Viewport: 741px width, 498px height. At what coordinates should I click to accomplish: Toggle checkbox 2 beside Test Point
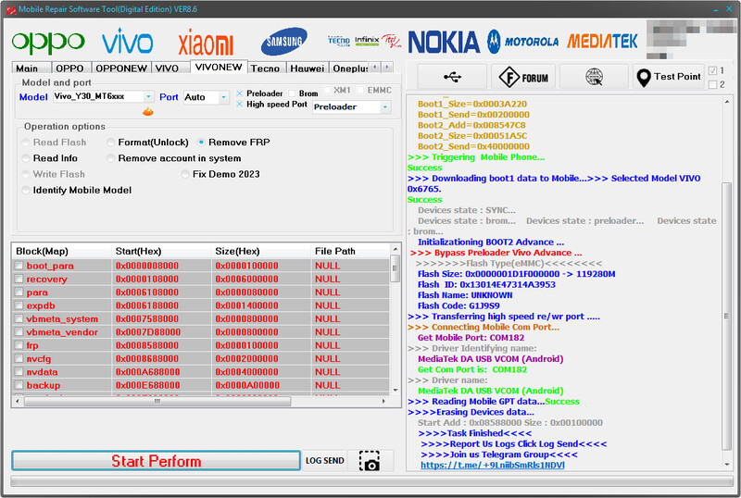[x=712, y=84]
